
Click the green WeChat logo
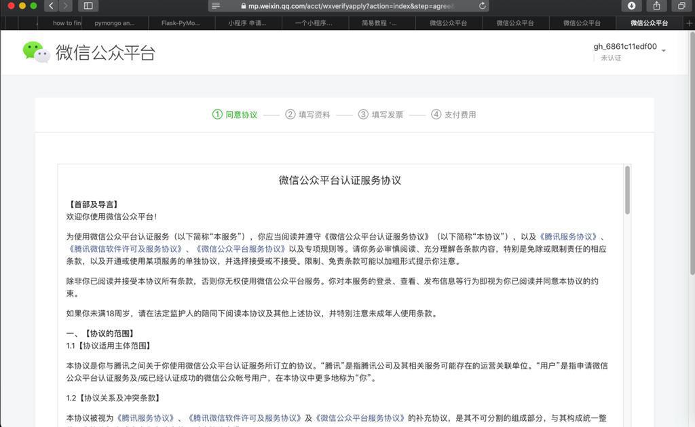[36, 52]
